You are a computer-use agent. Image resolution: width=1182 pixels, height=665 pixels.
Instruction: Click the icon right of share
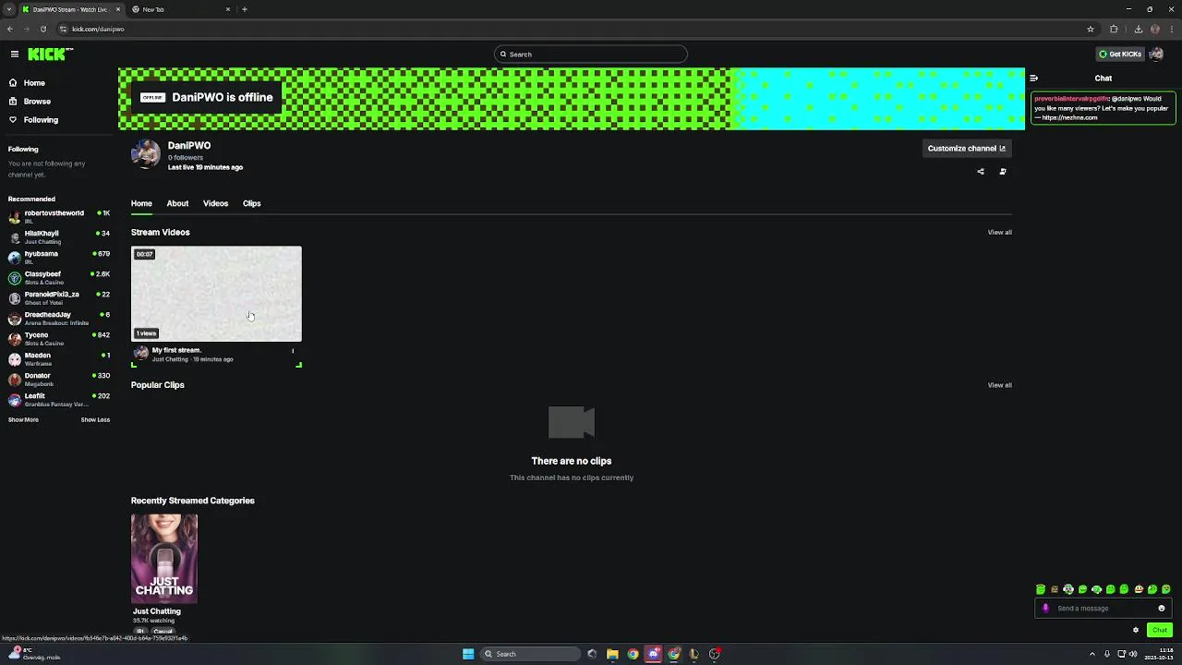pos(1003,172)
